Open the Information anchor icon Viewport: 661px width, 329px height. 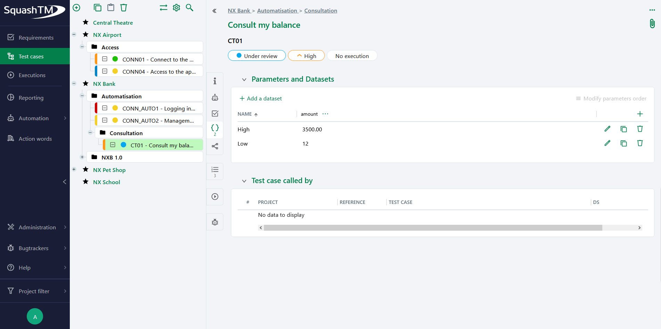coord(215,81)
